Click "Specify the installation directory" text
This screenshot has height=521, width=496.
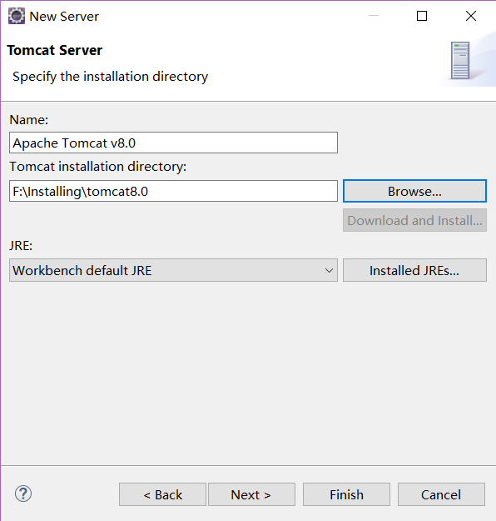[110, 77]
